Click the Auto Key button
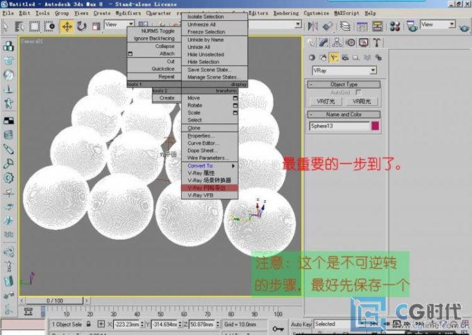Viewport: 472px width, 335px height. (x=301, y=325)
